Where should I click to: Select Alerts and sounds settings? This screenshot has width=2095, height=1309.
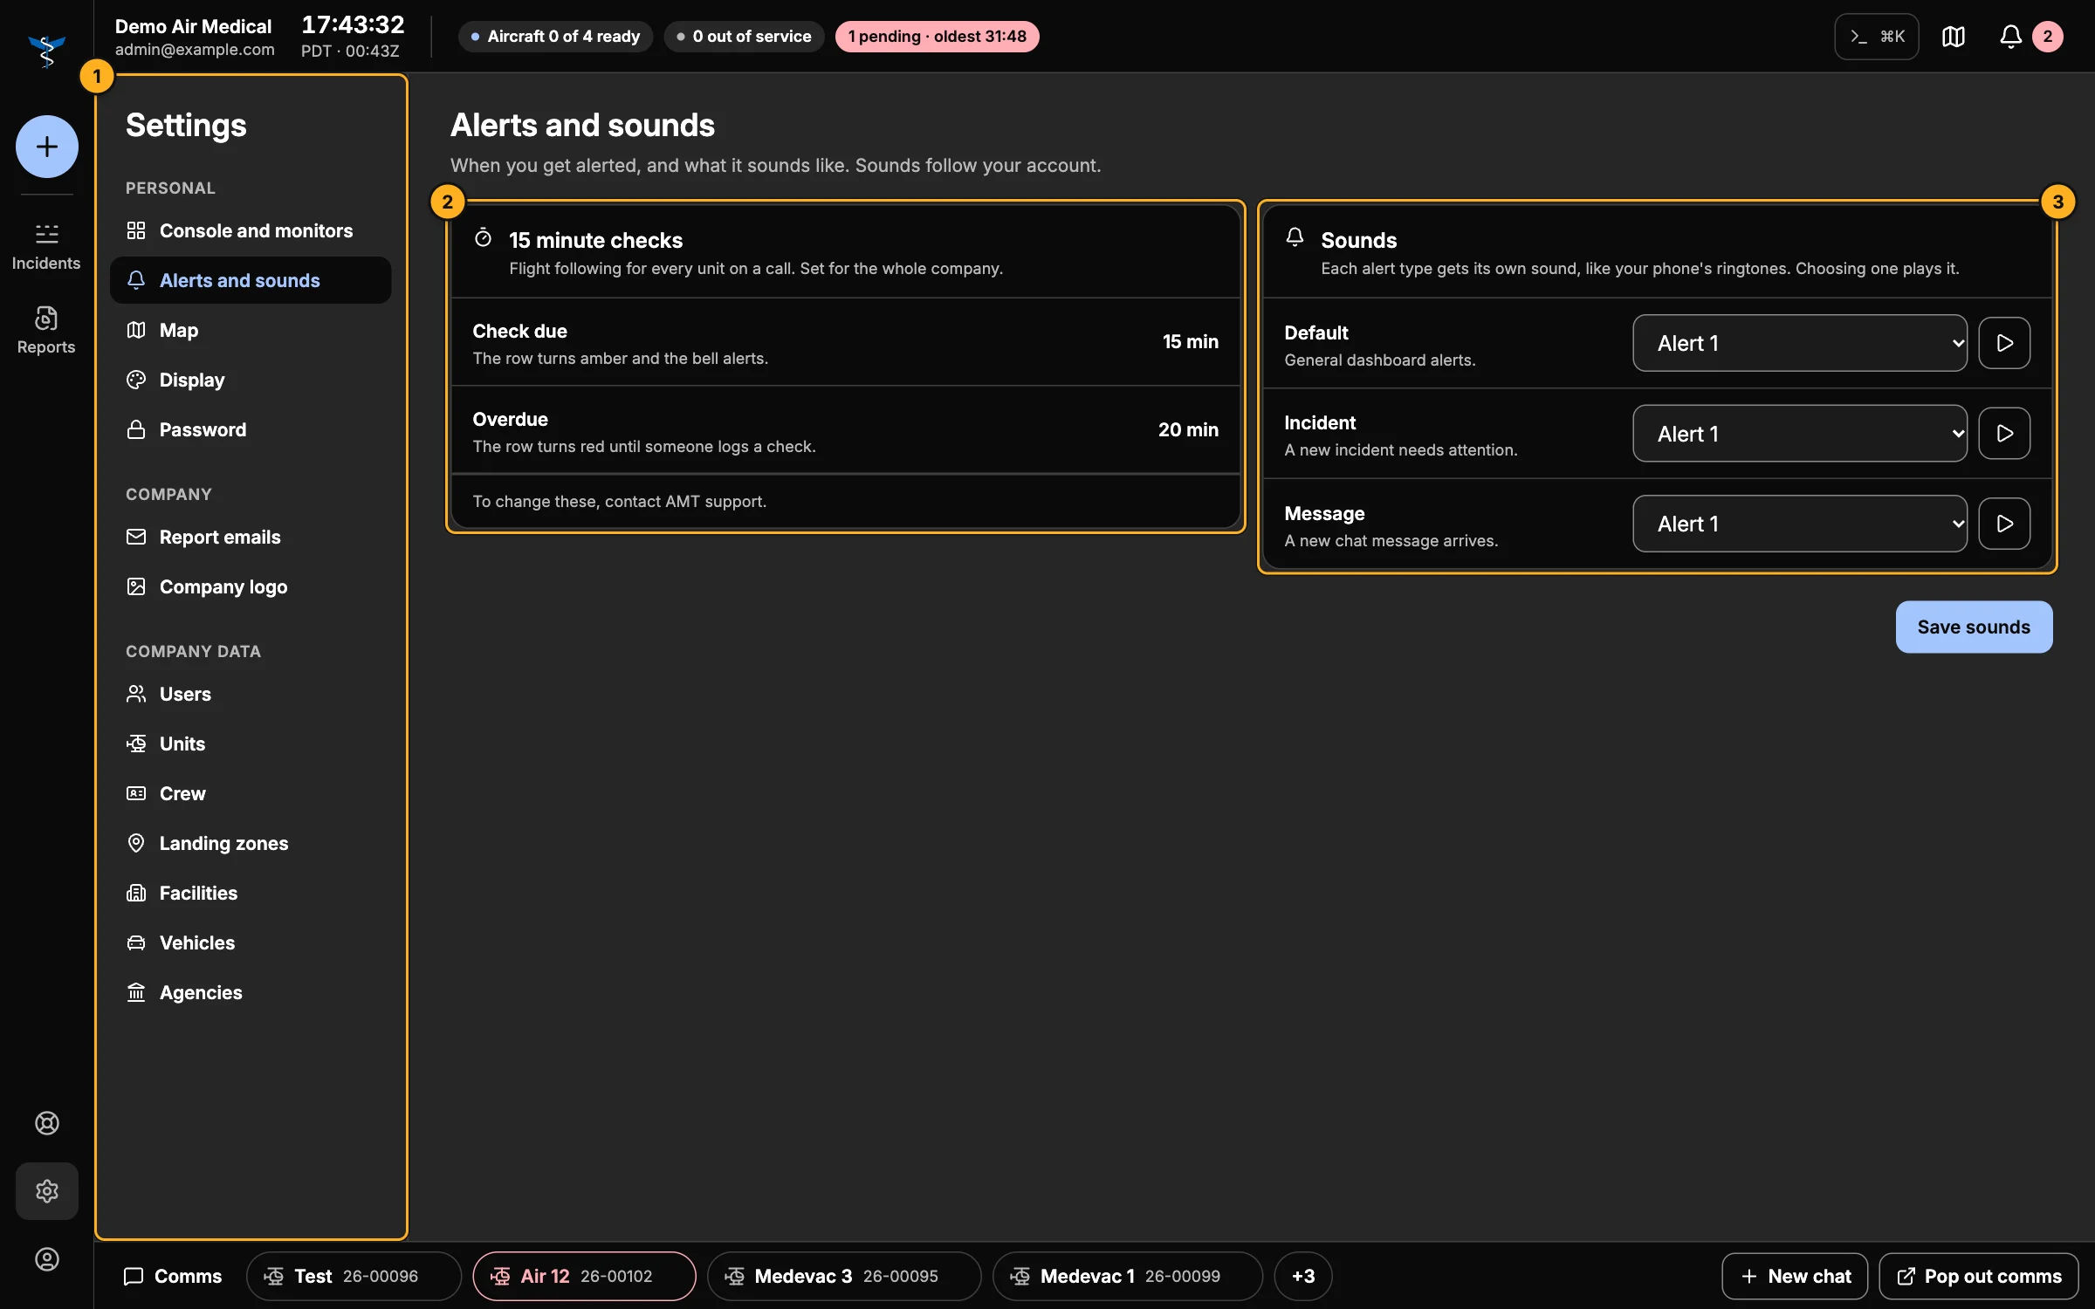point(251,280)
